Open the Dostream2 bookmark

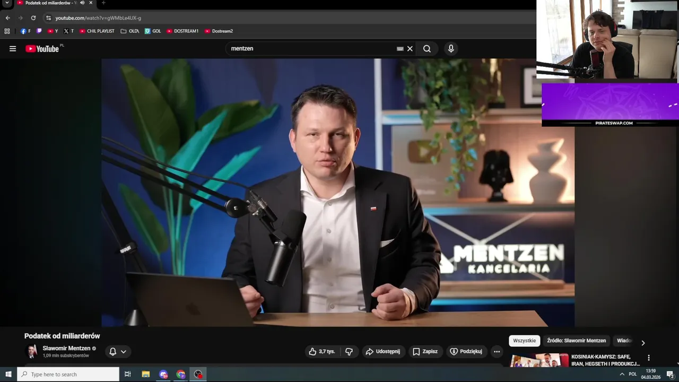click(219, 31)
